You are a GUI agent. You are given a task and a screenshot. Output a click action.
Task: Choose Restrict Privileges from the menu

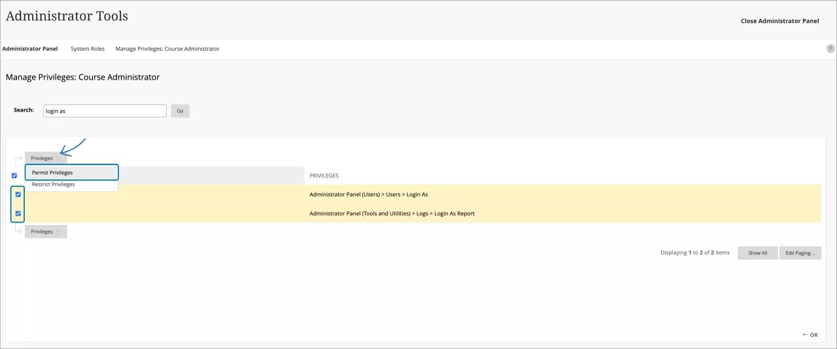(53, 185)
